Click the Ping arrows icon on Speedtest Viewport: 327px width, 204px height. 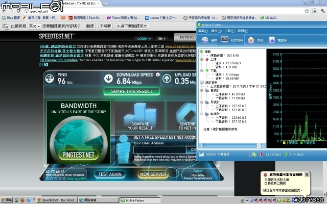point(50,79)
